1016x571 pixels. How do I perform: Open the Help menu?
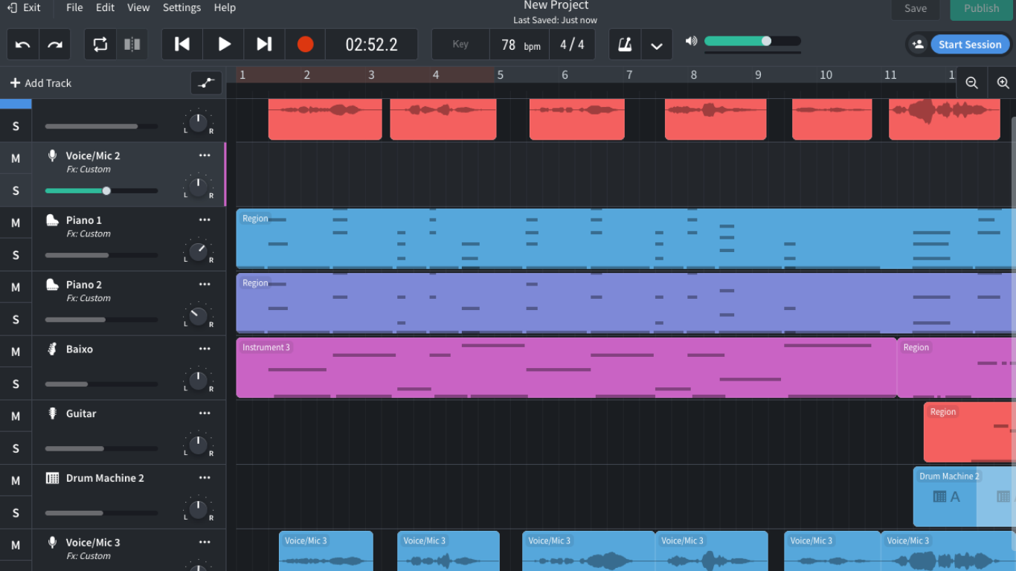[x=225, y=7]
